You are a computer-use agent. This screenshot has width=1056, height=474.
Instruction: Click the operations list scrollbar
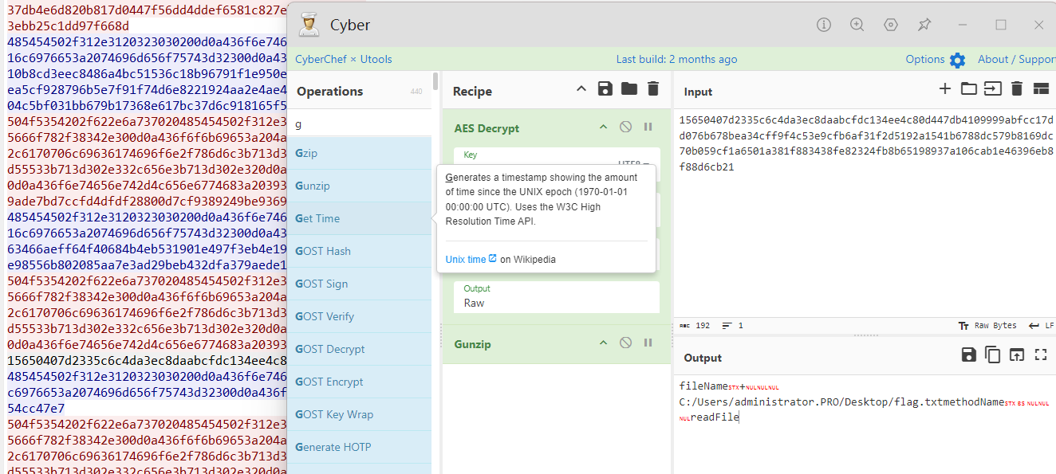(435, 80)
